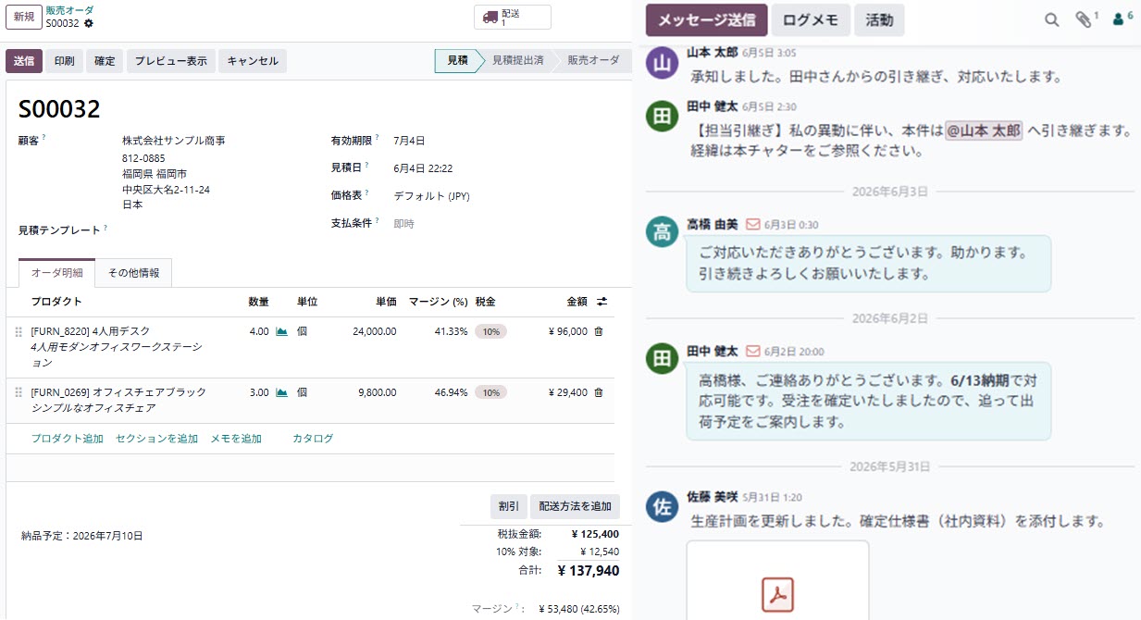This screenshot has height=620, width=1141.
Task: Click the 販売オーダ breadcrumb link
Action: click(x=69, y=10)
